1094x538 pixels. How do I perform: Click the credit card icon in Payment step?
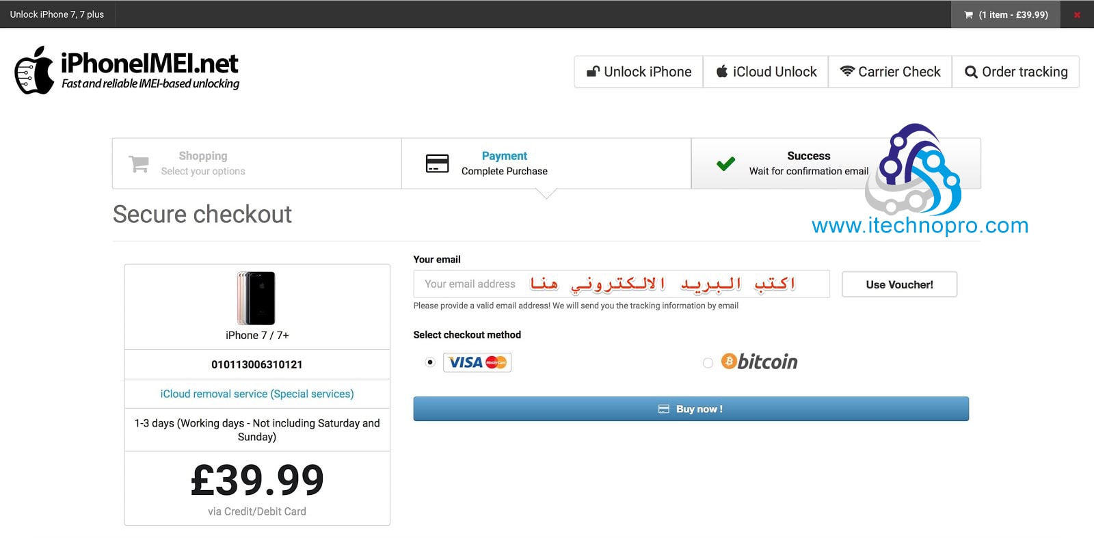point(437,163)
